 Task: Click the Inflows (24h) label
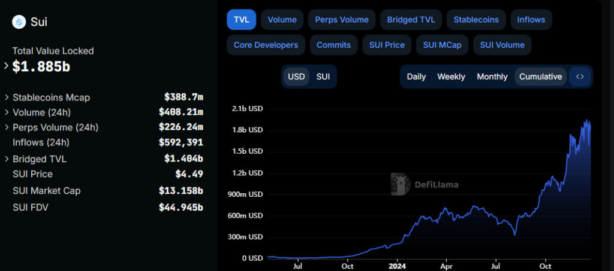41,142
